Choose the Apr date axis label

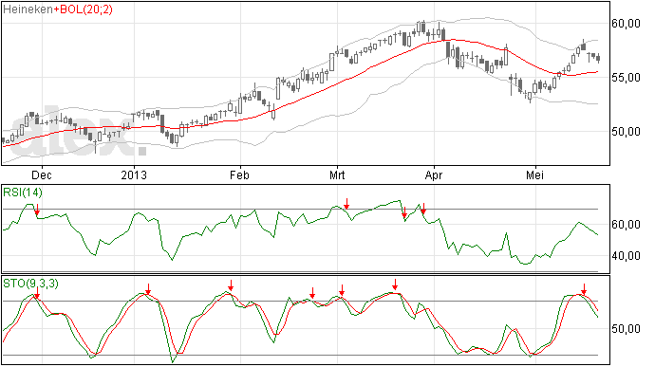[x=434, y=174]
